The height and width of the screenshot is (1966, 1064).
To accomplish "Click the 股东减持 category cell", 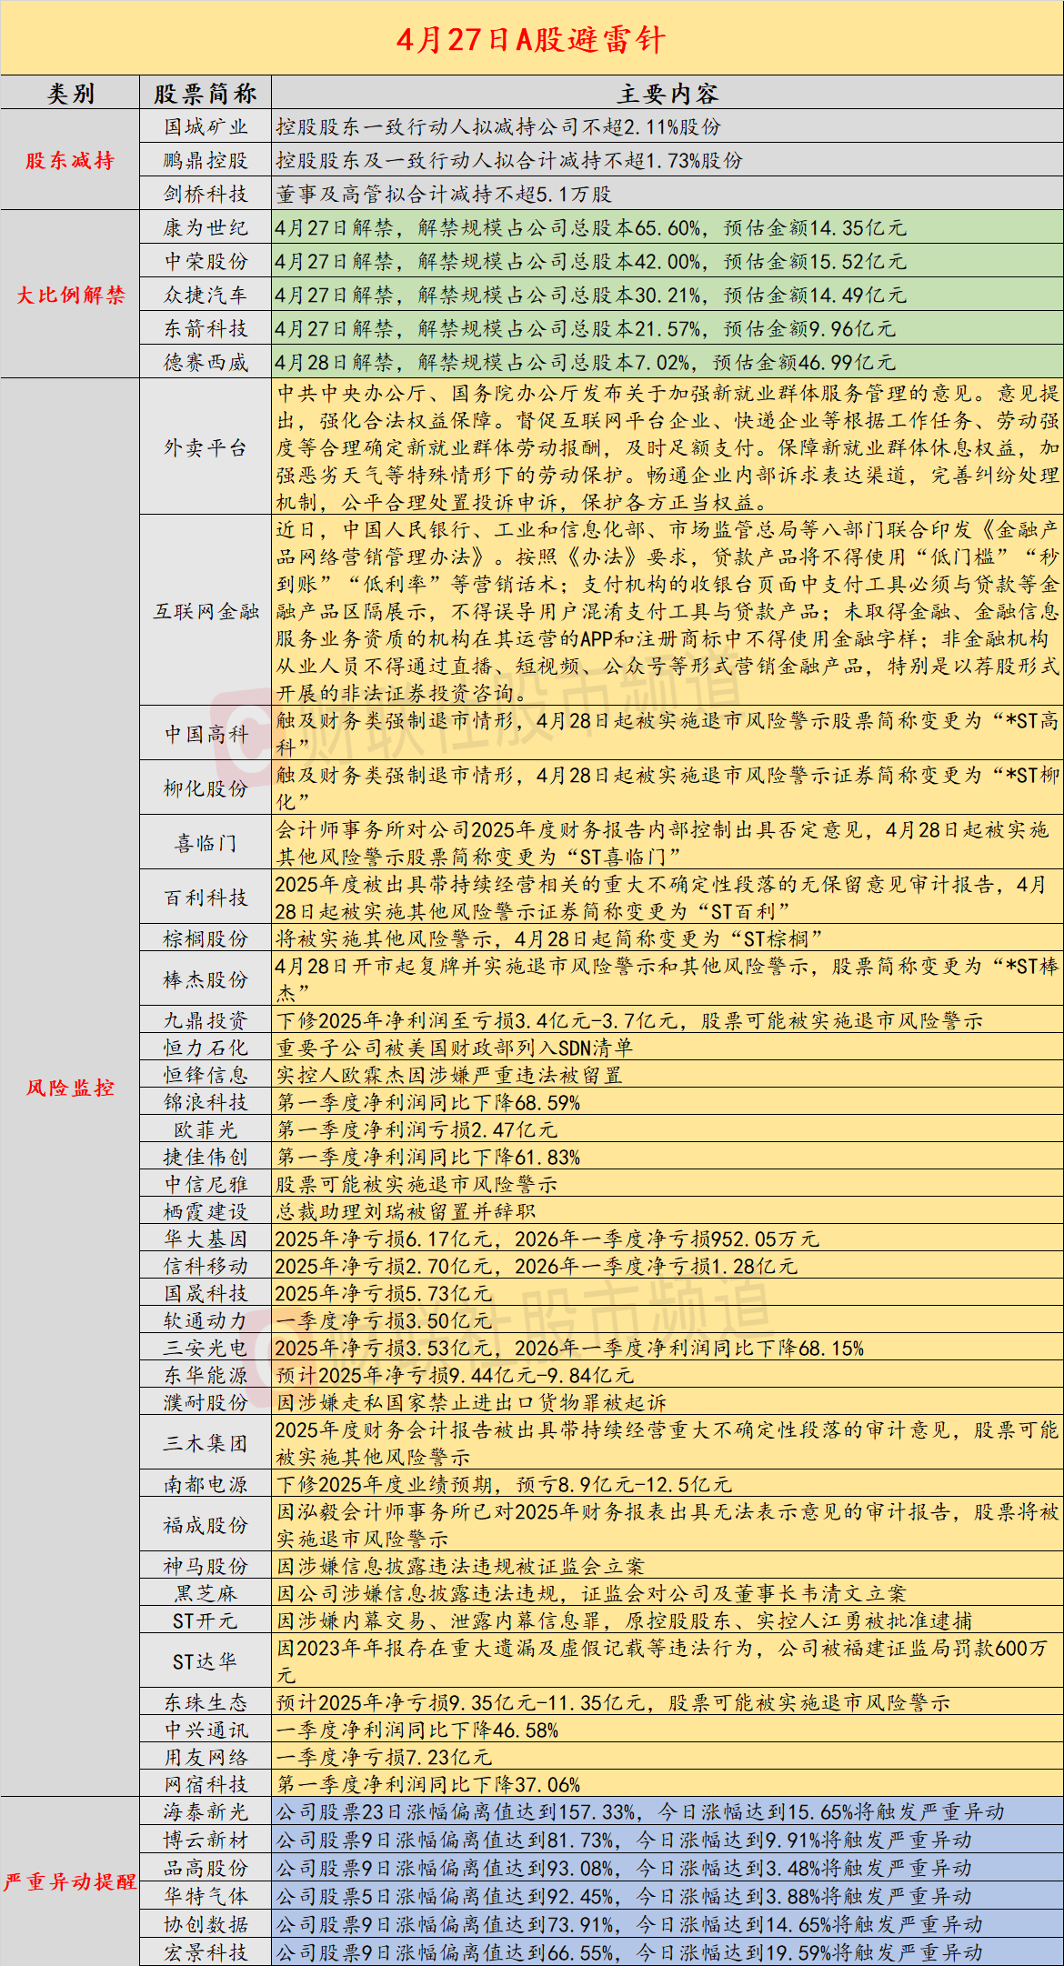I will [x=70, y=161].
